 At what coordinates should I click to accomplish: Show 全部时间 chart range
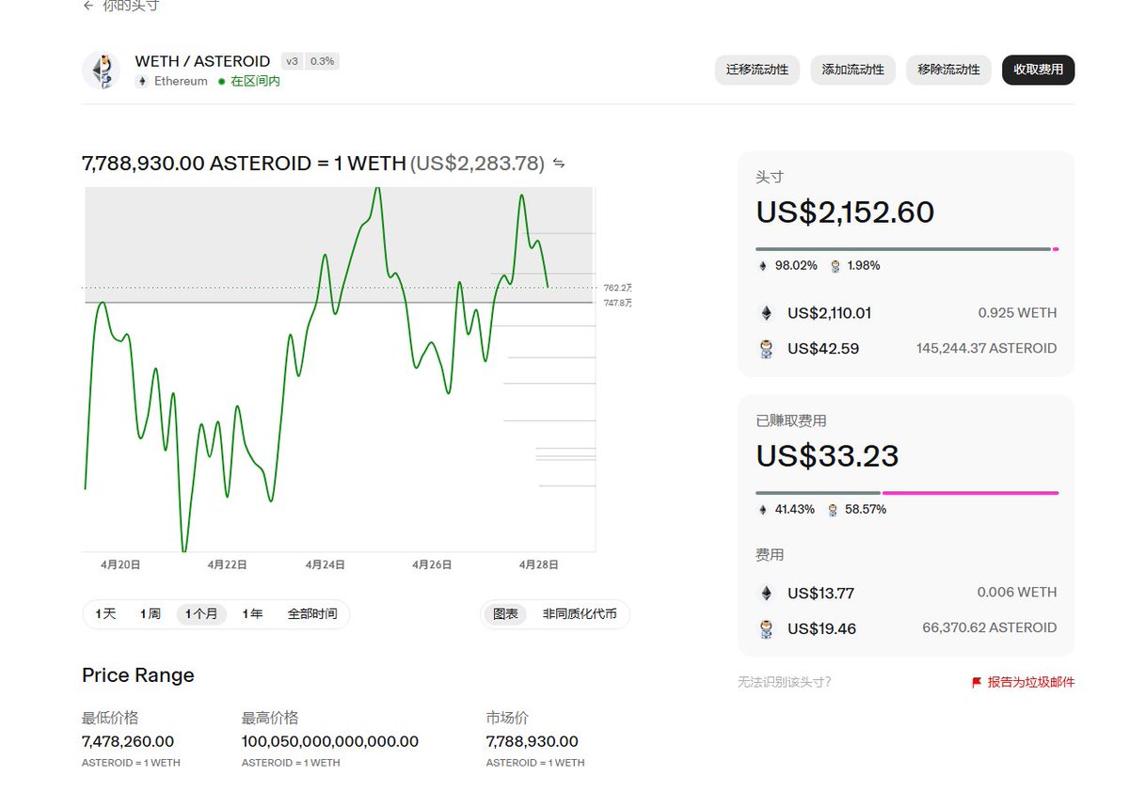[312, 614]
